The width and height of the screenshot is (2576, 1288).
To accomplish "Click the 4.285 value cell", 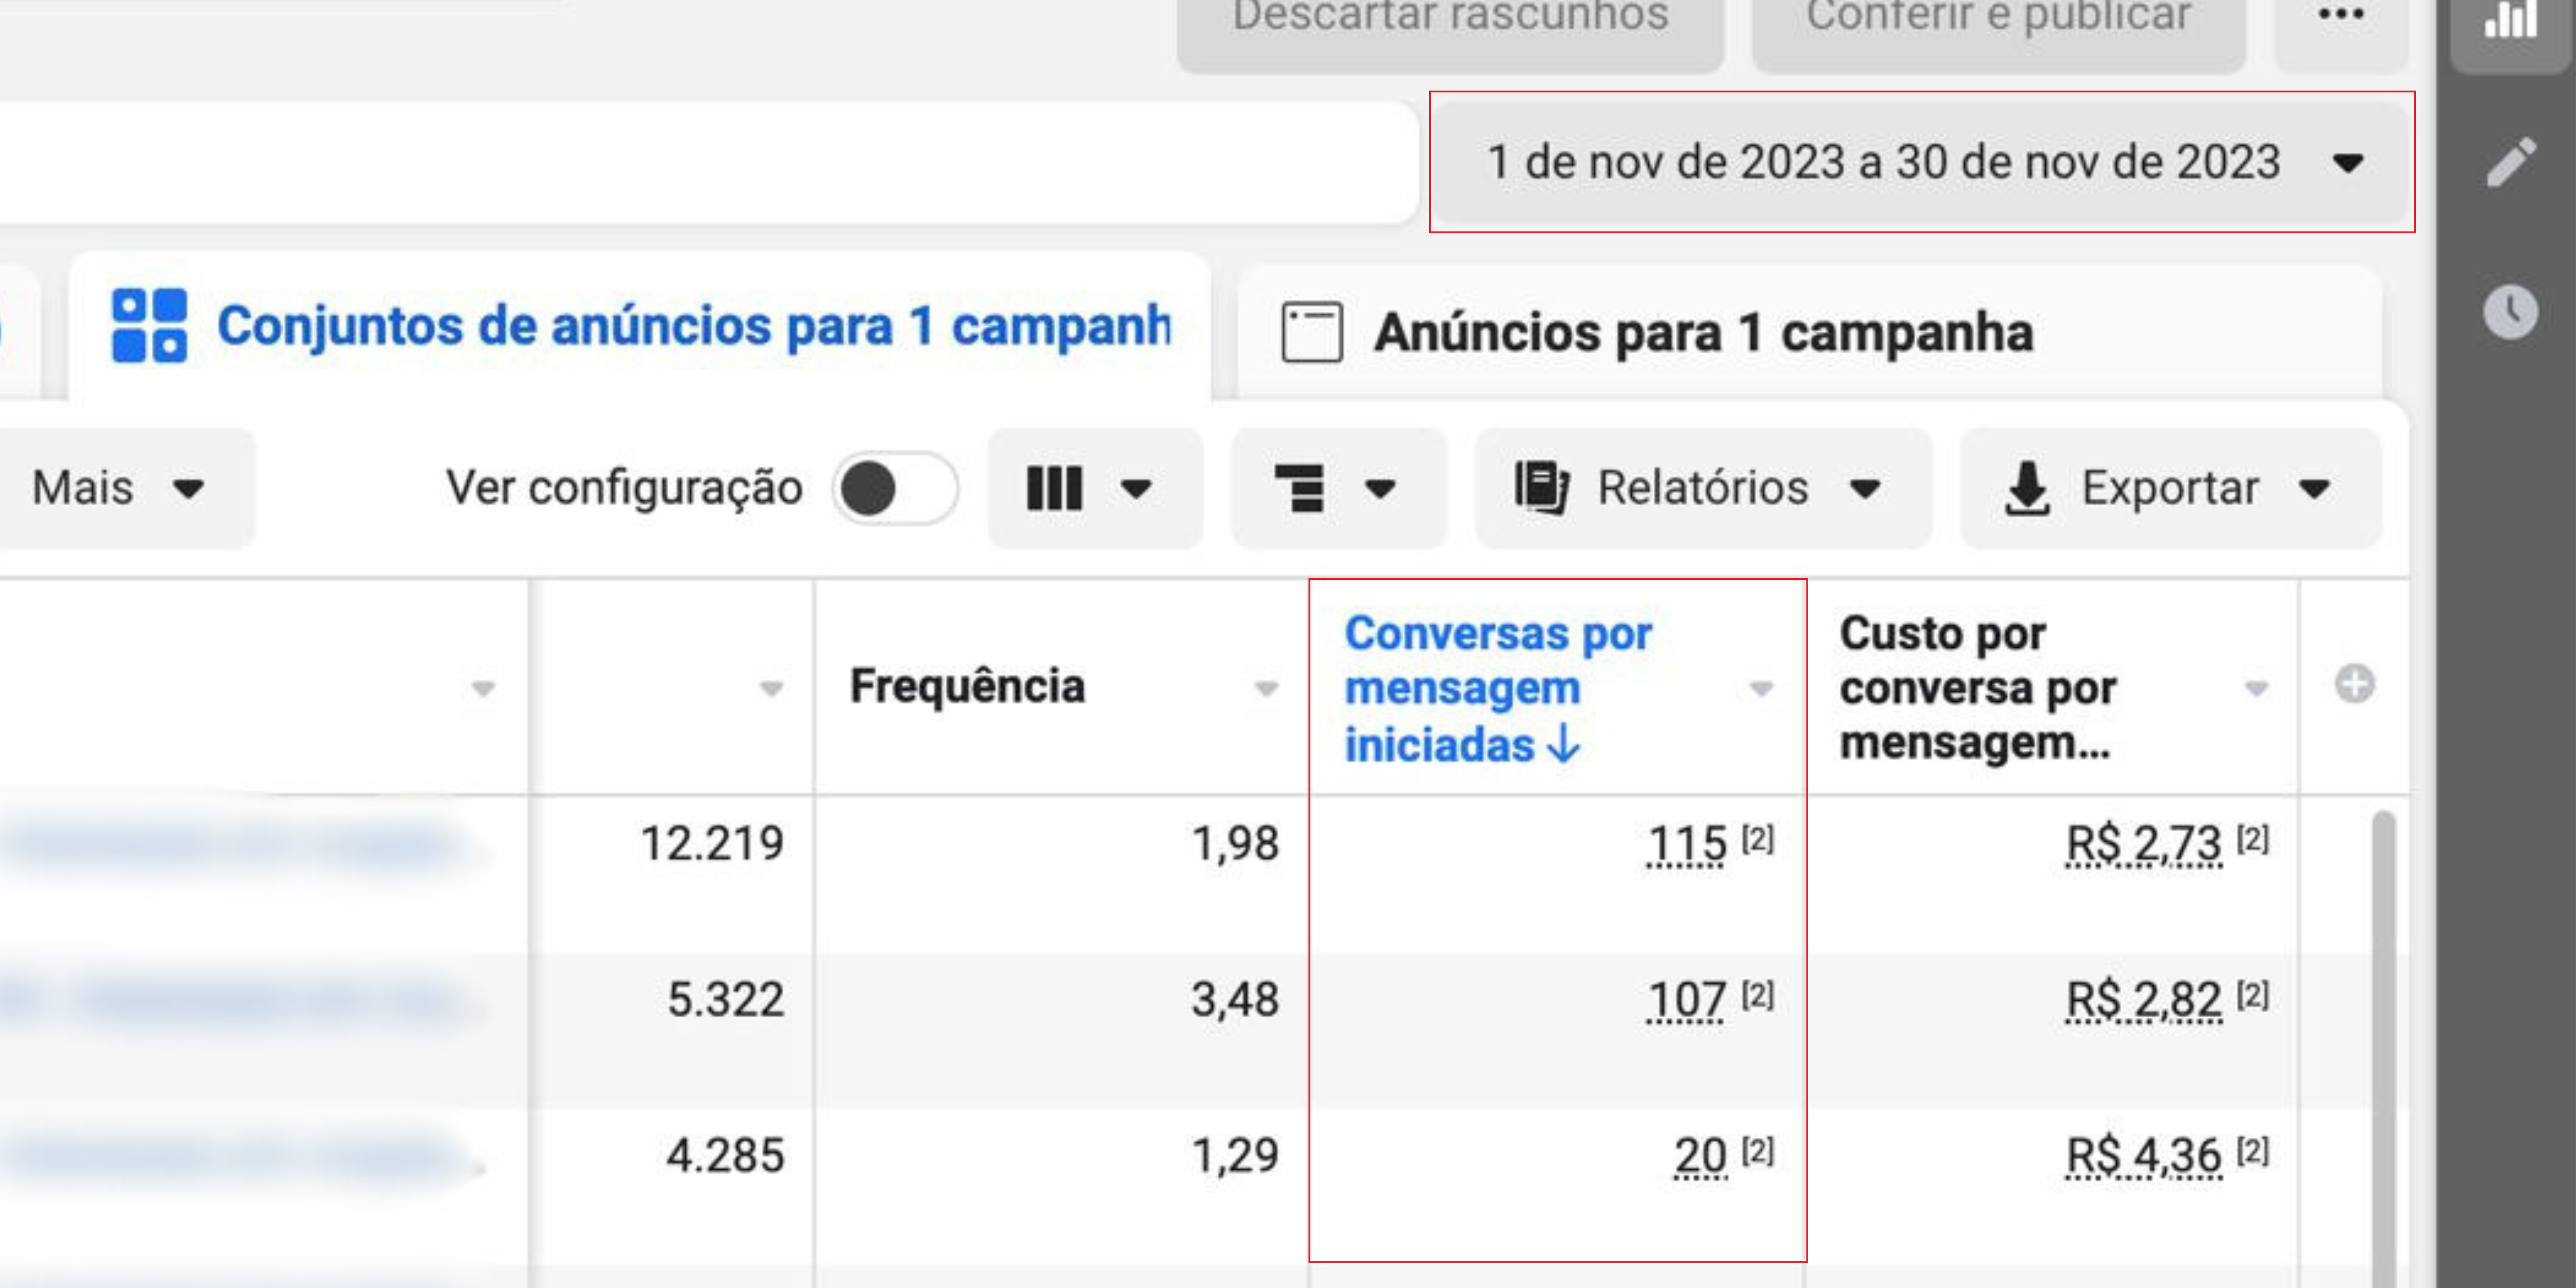I will pyautogui.click(x=726, y=1156).
